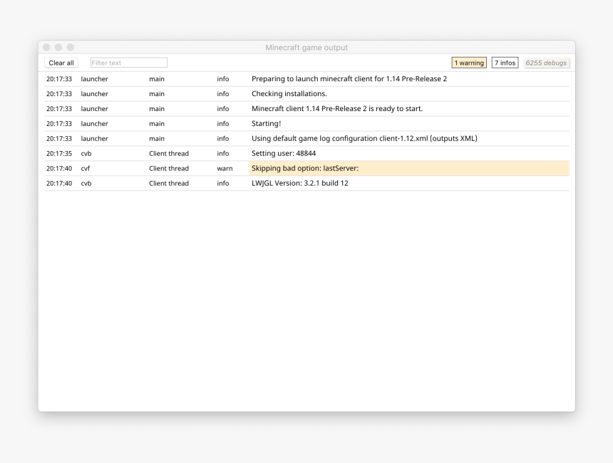Click 'launcher' in the Starting! row
Viewport: 613px width, 463px height.
95,123
